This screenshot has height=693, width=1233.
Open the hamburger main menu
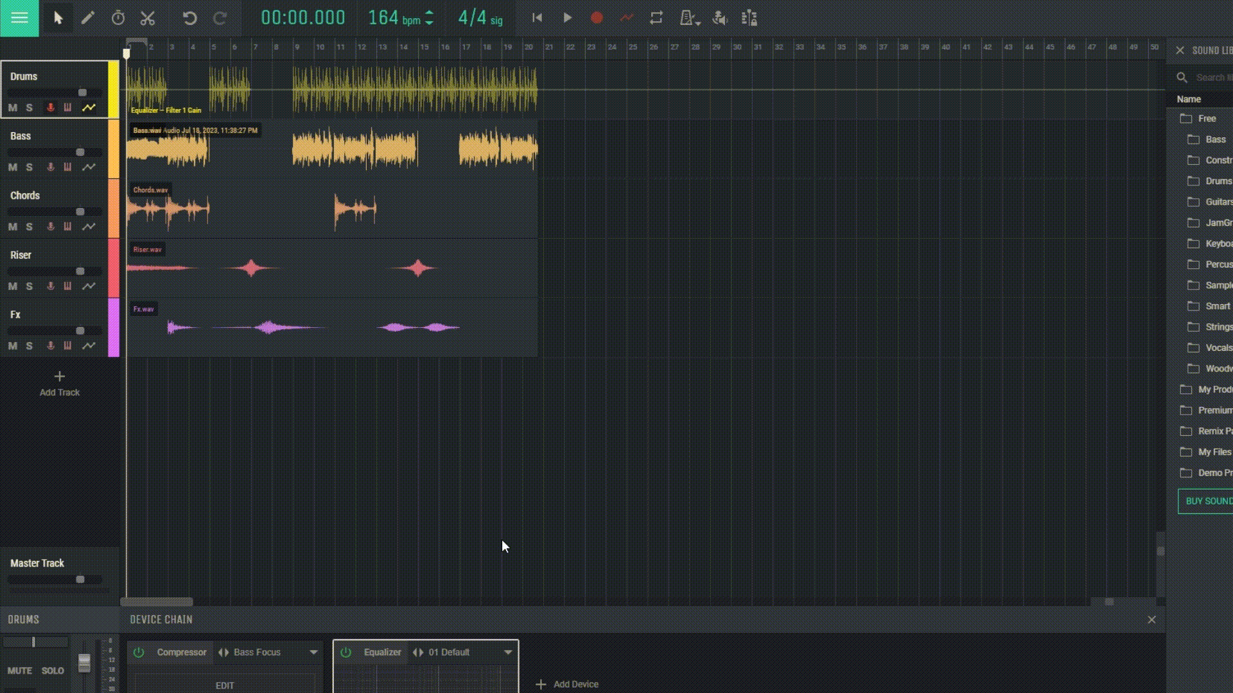19,18
